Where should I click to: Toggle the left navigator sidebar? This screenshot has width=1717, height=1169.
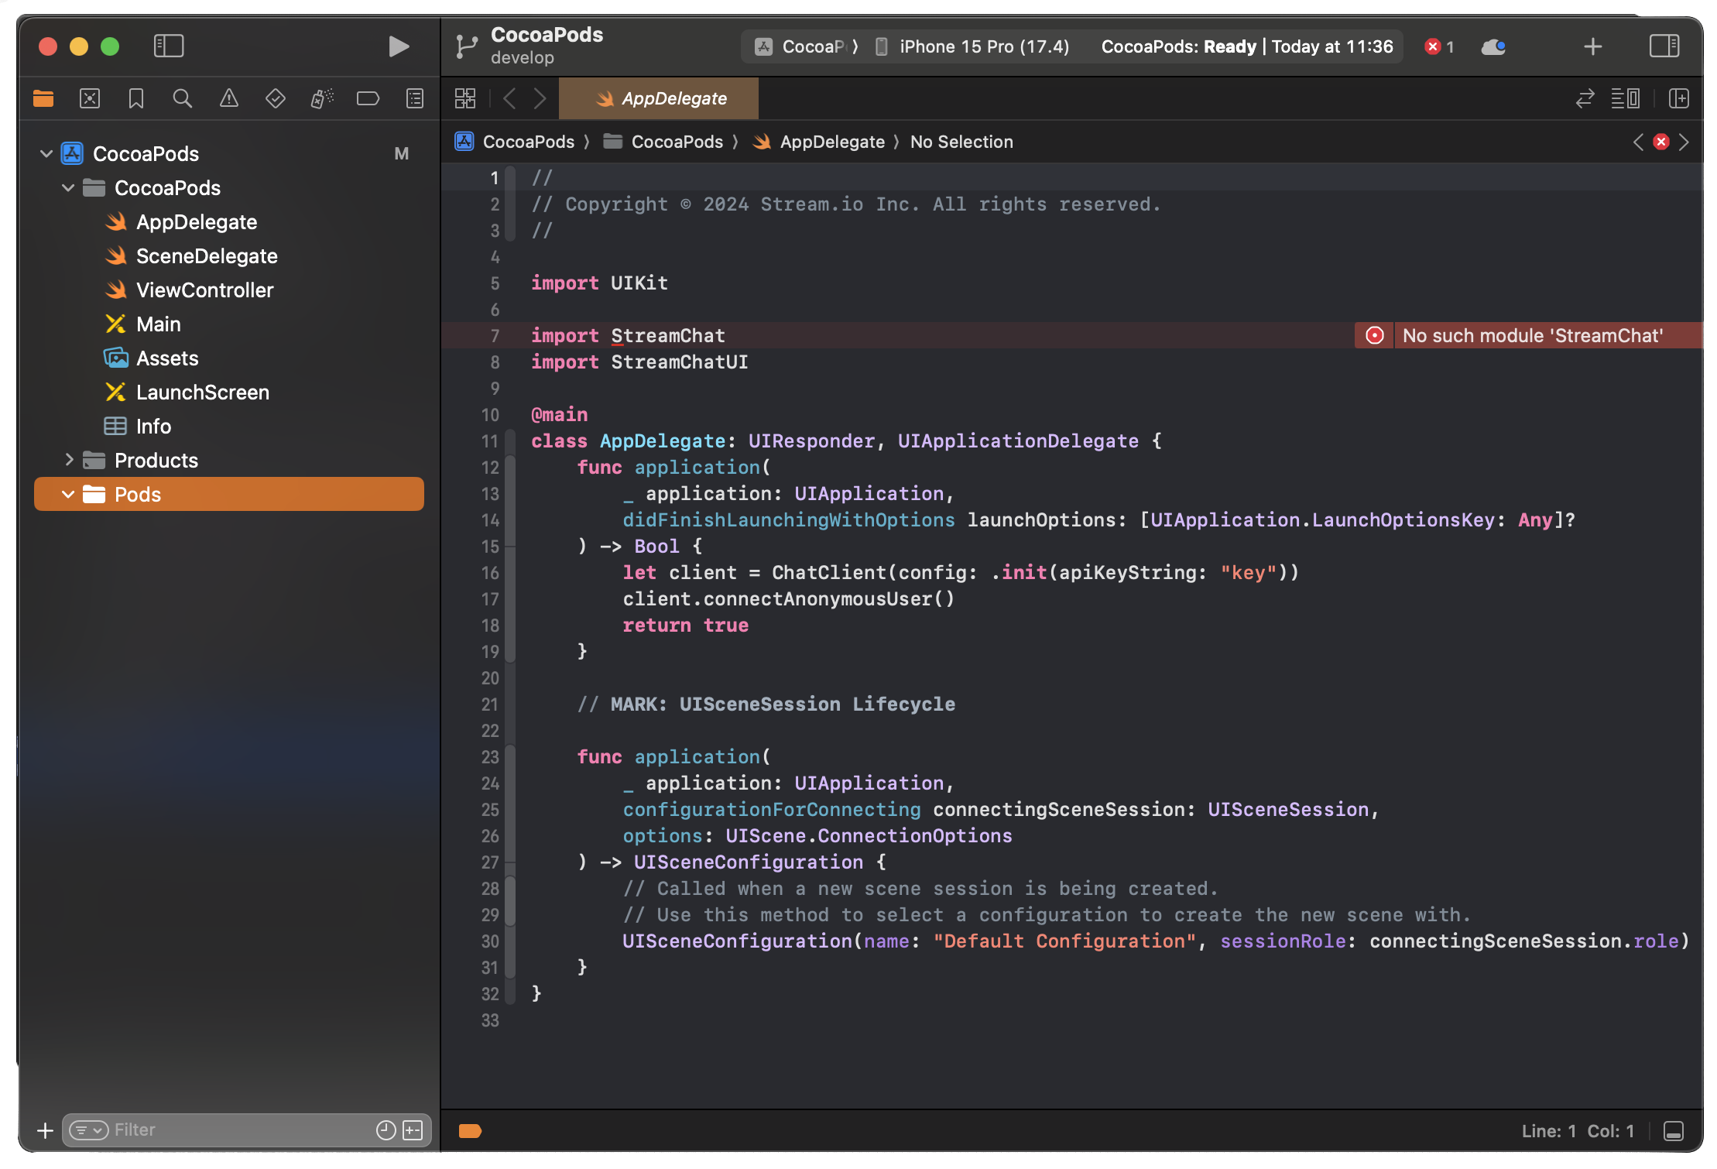[x=169, y=46]
